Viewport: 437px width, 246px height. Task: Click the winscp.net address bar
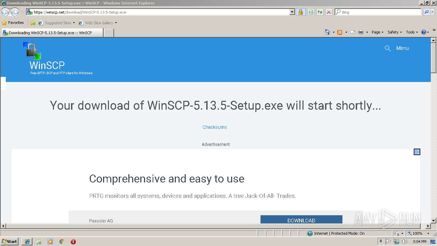(x=158, y=12)
